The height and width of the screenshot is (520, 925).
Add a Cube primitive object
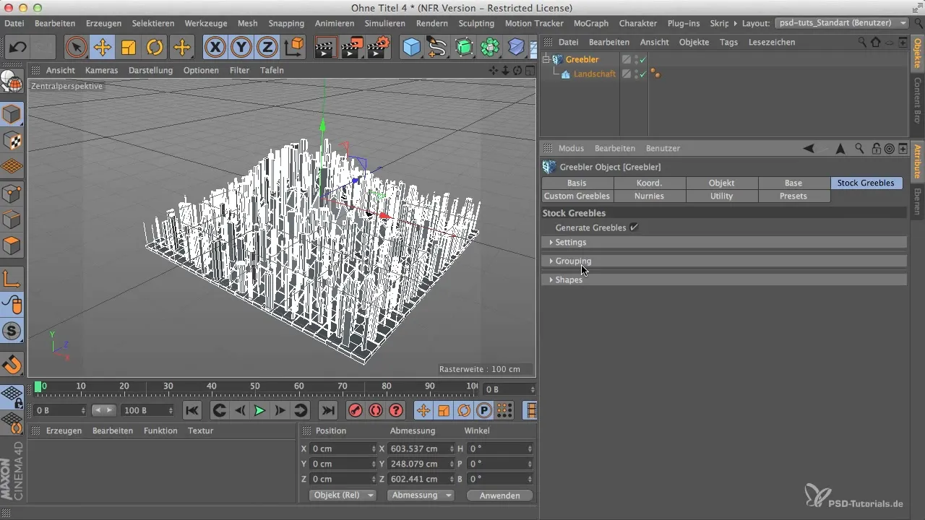point(412,48)
